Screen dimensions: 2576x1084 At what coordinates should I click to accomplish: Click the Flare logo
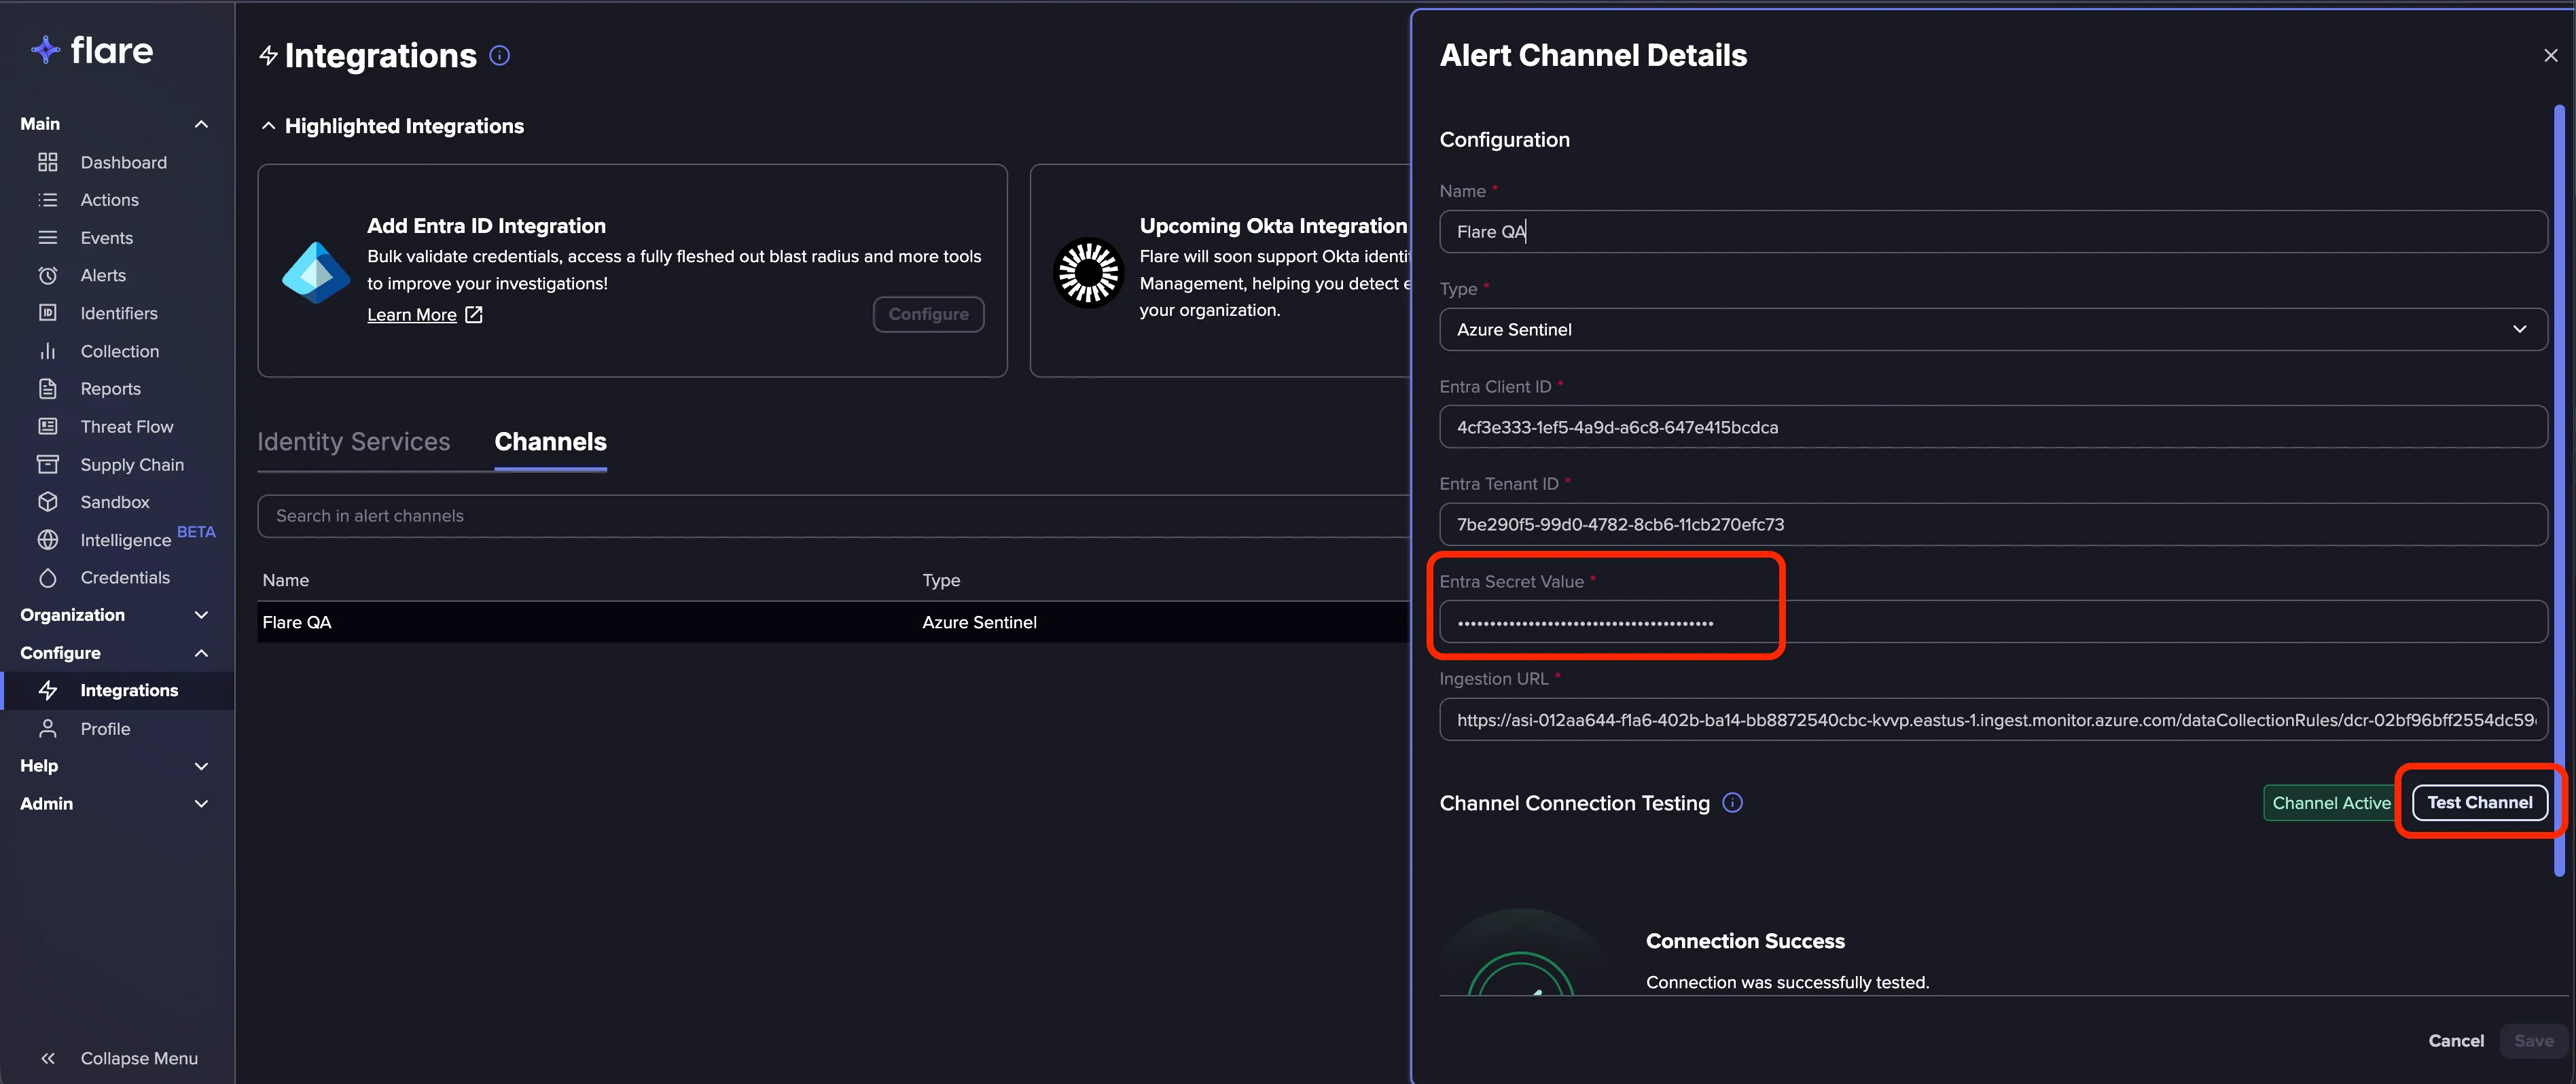tap(92, 50)
